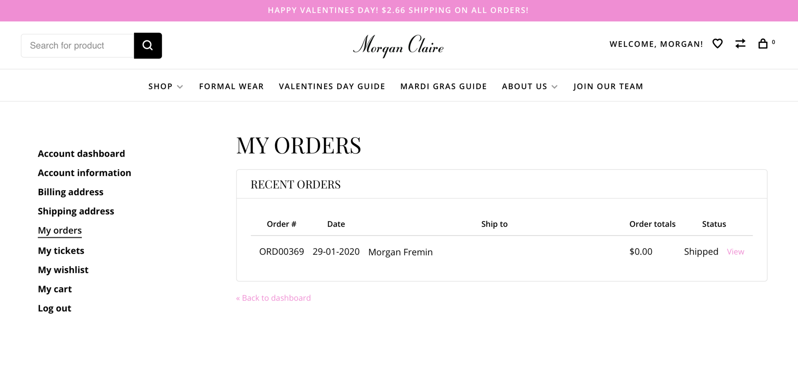Click the Order # column header
Image resolution: width=798 pixels, height=369 pixels.
(x=281, y=224)
